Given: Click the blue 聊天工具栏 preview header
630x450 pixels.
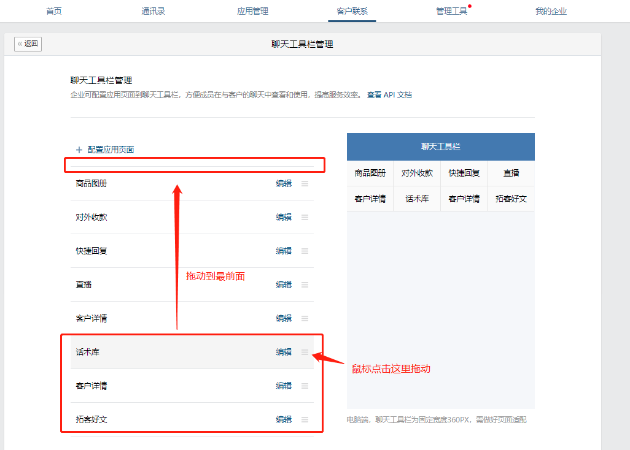Looking at the screenshot, I should coord(441,147).
